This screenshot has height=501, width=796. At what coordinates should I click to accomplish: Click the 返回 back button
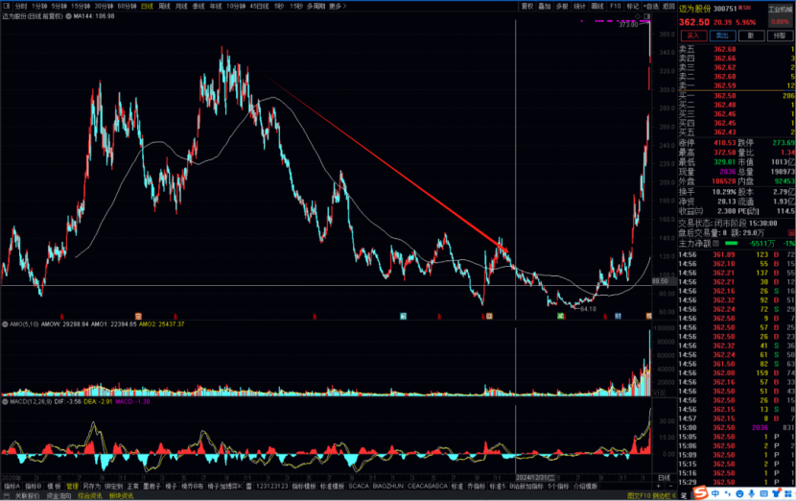(668, 5)
